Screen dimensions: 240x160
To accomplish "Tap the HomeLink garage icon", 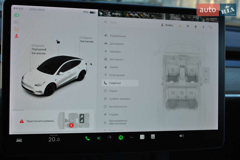I will (x=188, y=26).
